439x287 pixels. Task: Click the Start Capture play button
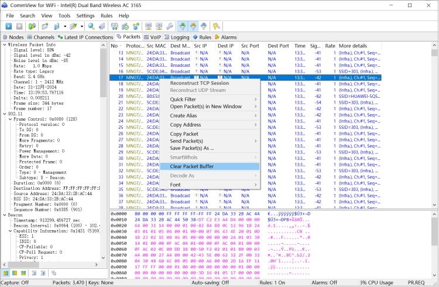tap(9, 26)
